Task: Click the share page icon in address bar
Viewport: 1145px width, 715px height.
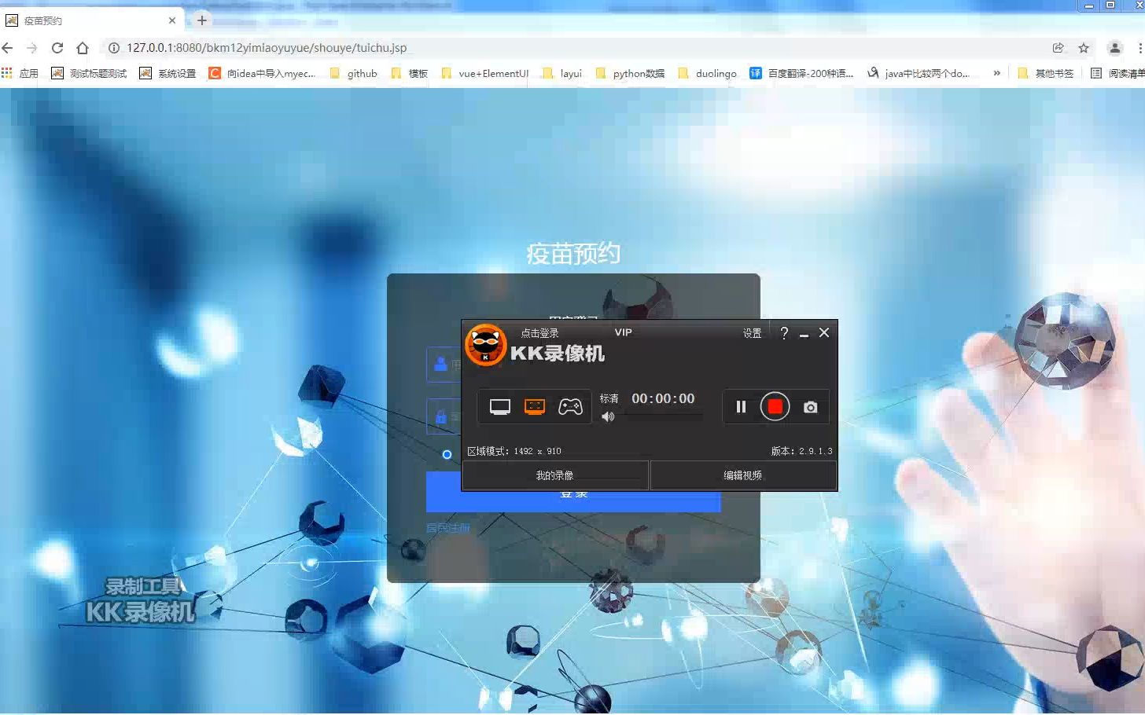Action: pyautogui.click(x=1058, y=48)
